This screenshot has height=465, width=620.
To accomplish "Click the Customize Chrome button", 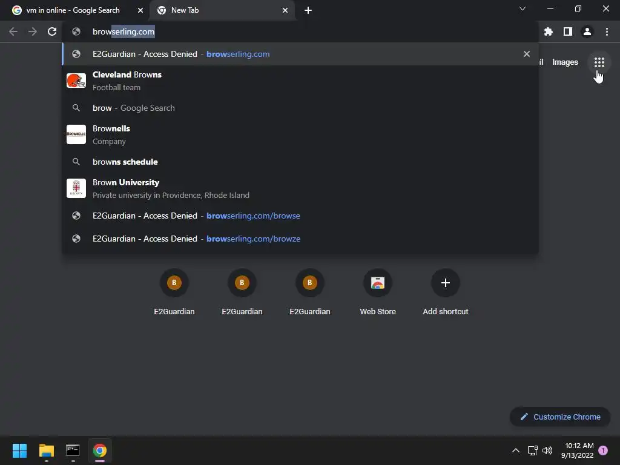I will (560, 417).
